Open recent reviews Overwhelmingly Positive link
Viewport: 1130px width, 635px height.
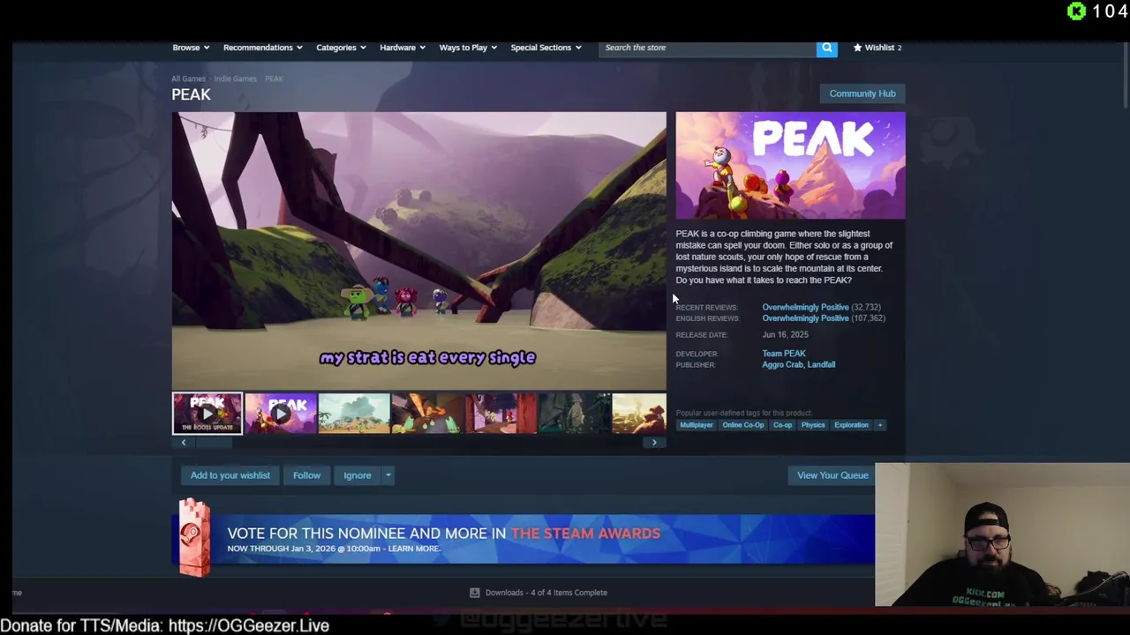805,307
